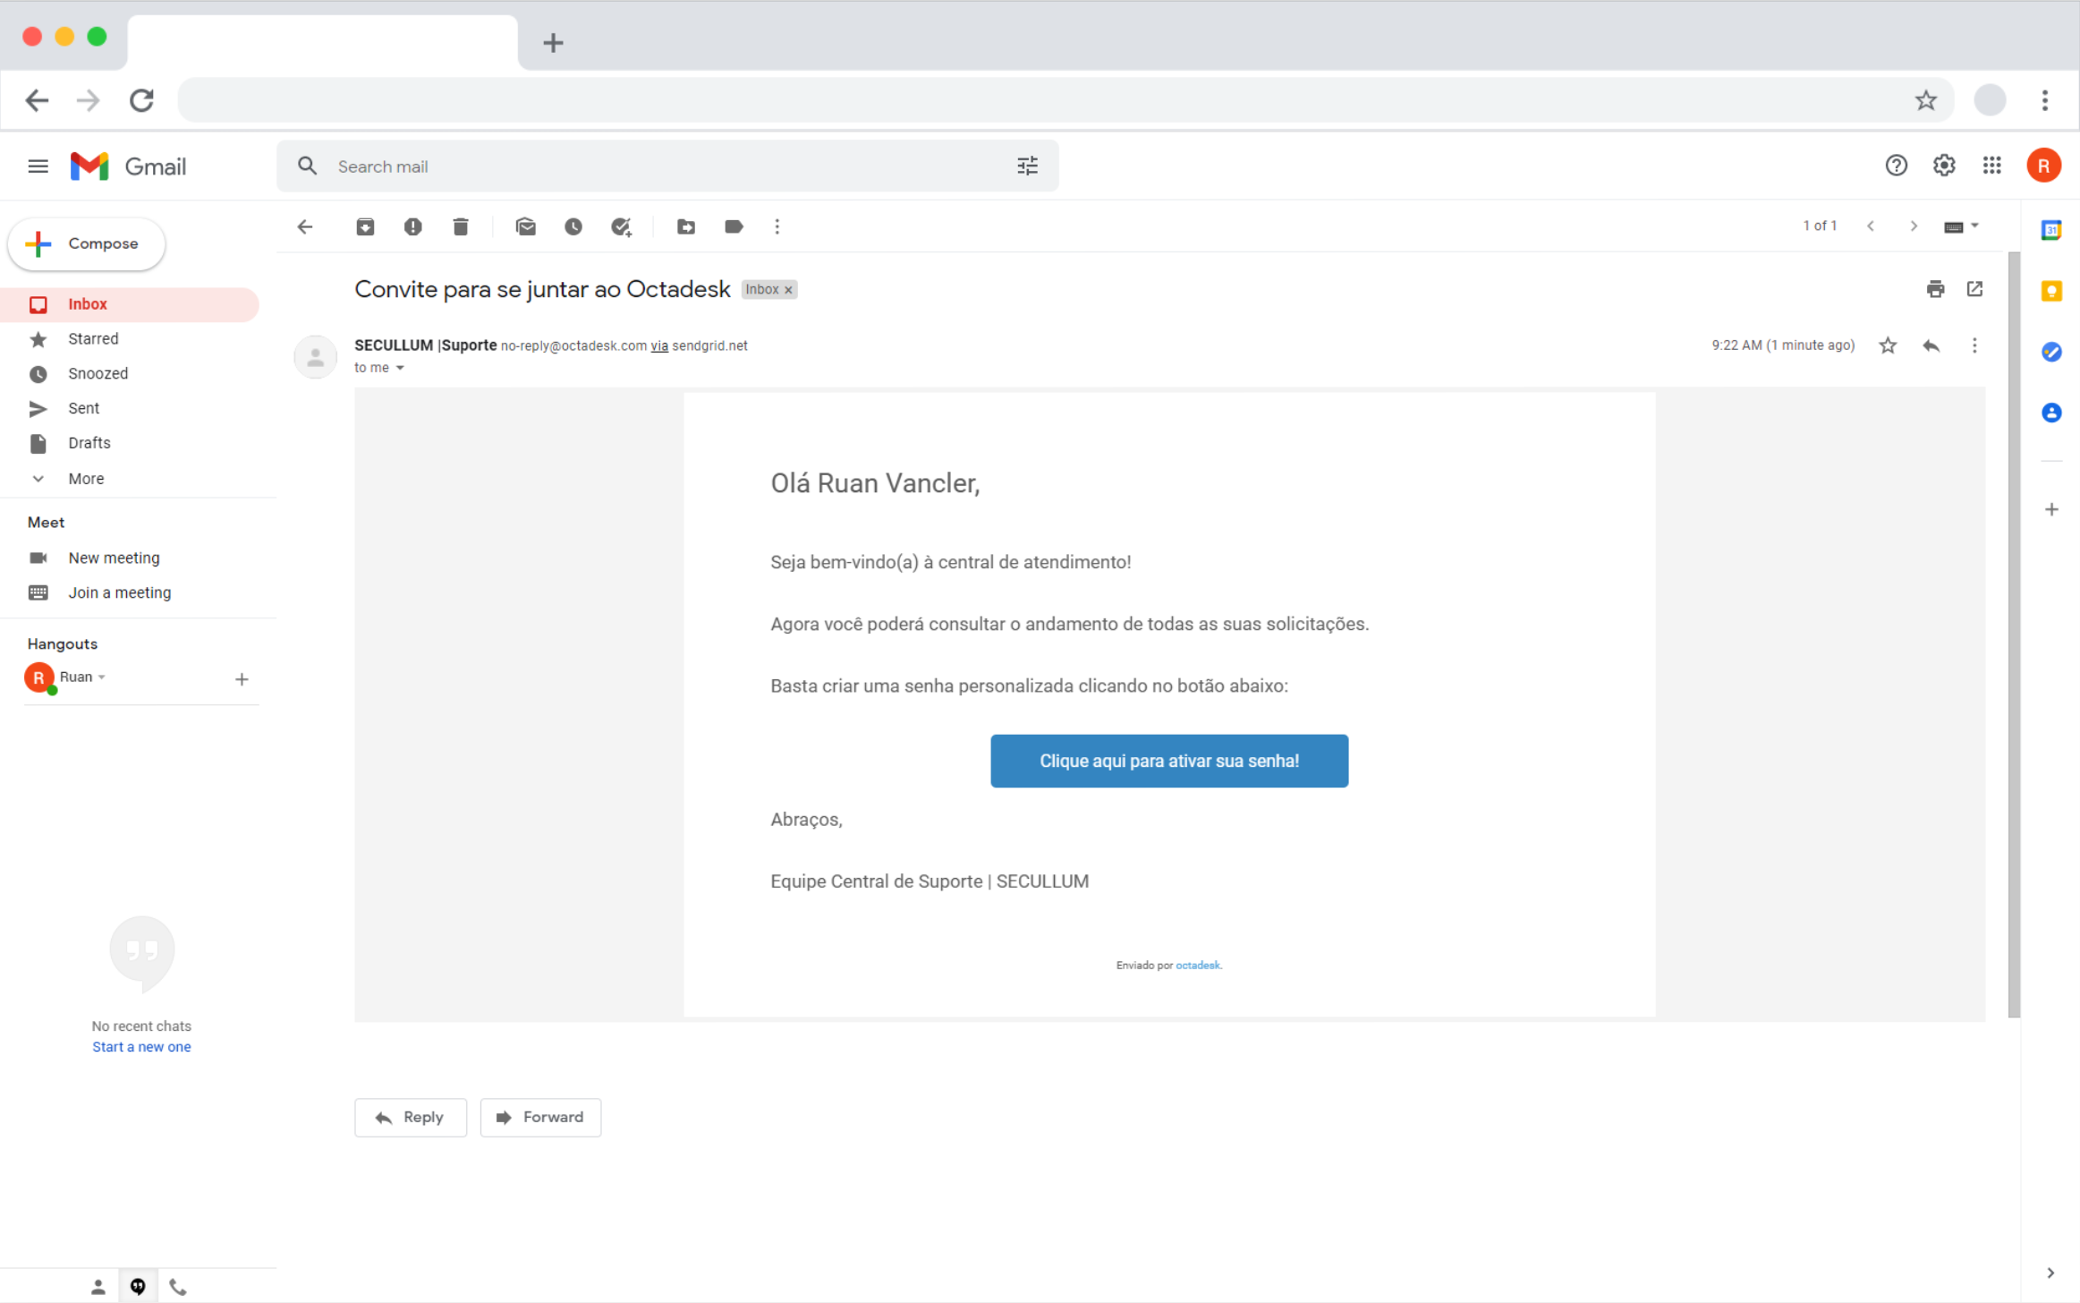Go to the Drafts folder

coord(89,443)
